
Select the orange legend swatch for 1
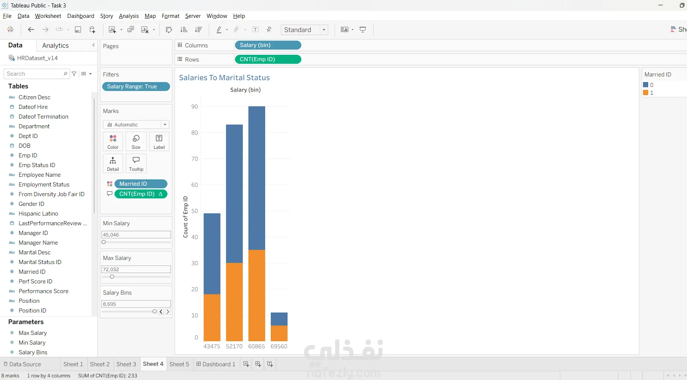[x=646, y=92]
